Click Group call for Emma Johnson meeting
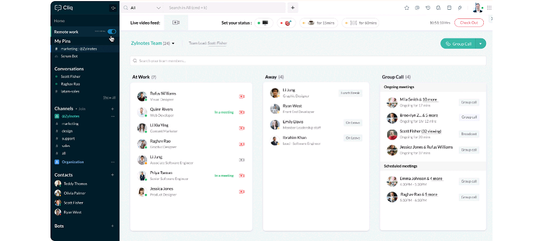543x241 pixels. click(x=469, y=181)
